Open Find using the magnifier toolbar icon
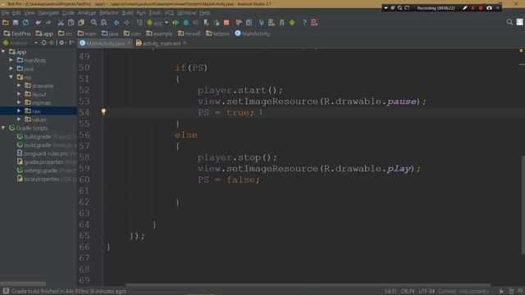525x295 pixels. (94, 22)
